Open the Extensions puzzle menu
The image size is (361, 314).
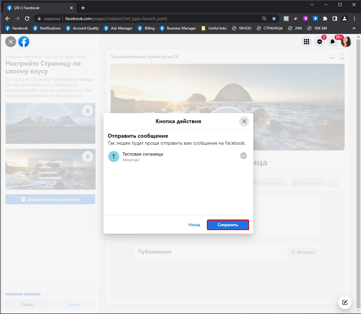[x=325, y=19]
